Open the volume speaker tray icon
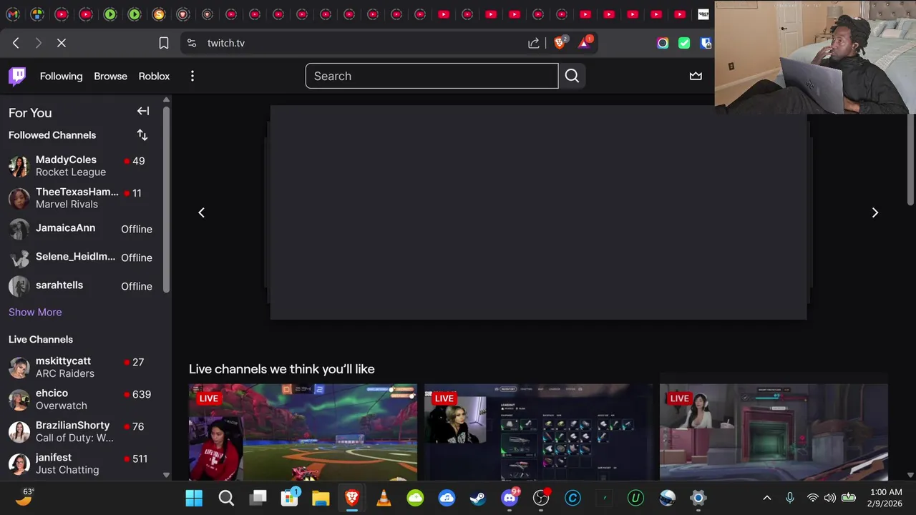This screenshot has width=916, height=515. (x=829, y=498)
